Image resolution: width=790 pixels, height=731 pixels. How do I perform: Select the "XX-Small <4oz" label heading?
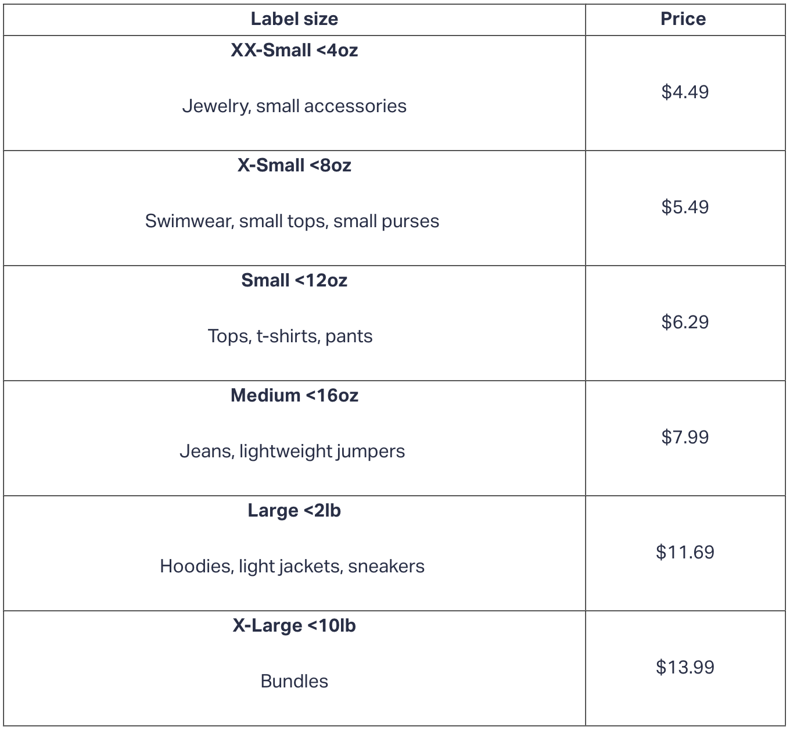pyautogui.click(x=294, y=51)
